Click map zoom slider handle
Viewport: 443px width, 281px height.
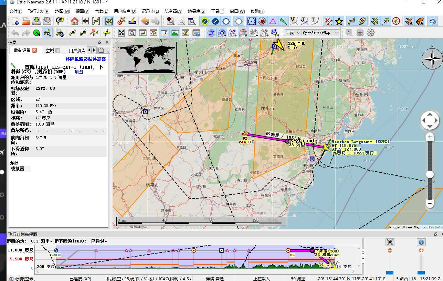point(430,174)
